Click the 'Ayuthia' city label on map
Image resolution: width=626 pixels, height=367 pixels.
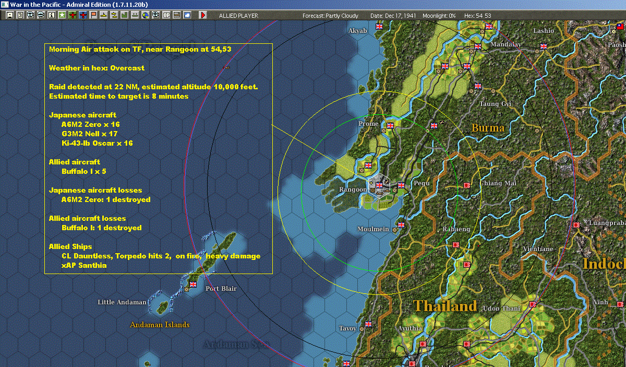point(410,328)
